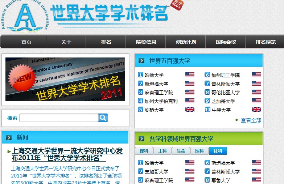Click the arrow icon beside 世界五百强大学 header

click(141, 61)
